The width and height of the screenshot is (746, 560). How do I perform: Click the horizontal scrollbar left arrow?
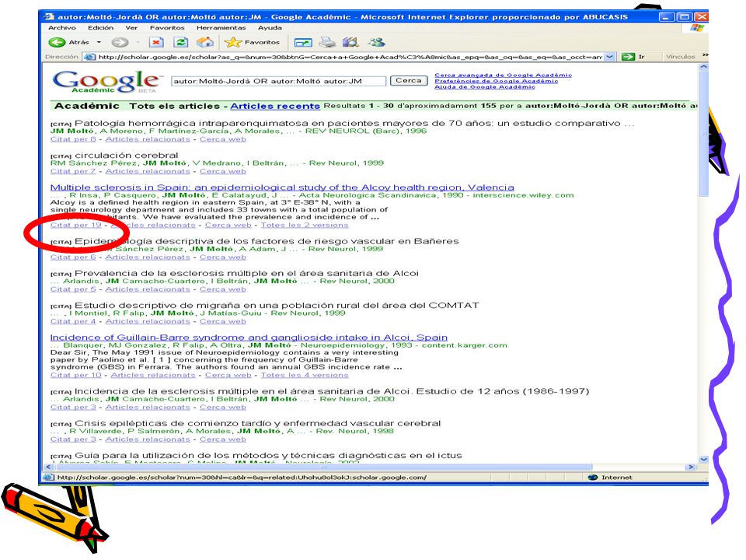[x=47, y=467]
